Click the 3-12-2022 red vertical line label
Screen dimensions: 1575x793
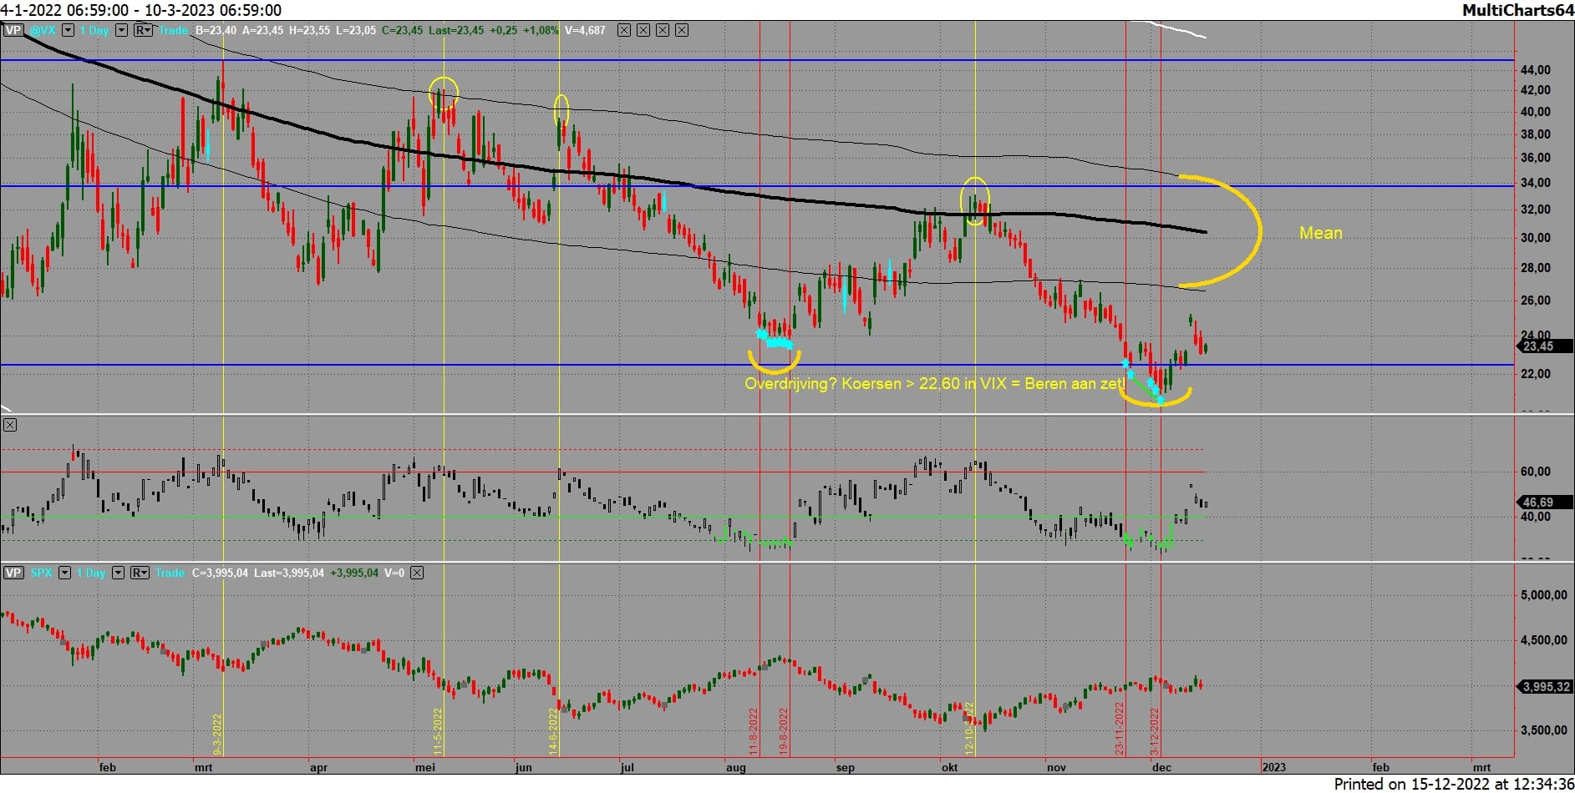1155,731
